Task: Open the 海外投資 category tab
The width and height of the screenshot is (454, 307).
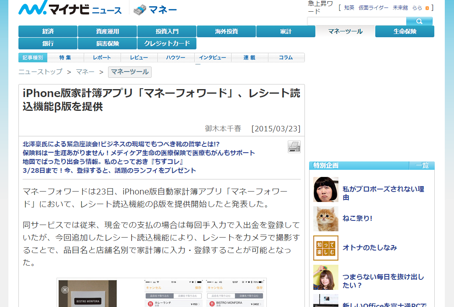Action: tap(227, 31)
